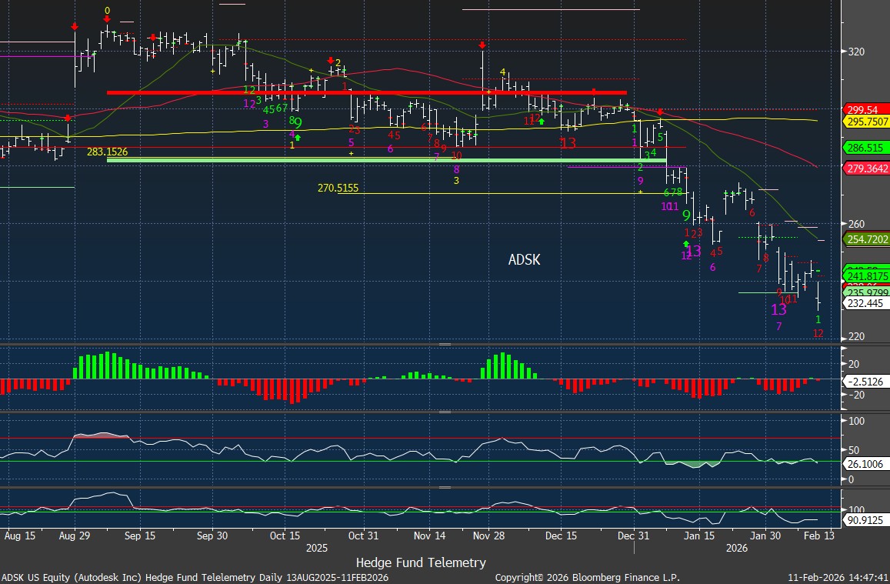Select the large purple 13 countdown marker
This screenshot has width=890, height=584.
[778, 309]
